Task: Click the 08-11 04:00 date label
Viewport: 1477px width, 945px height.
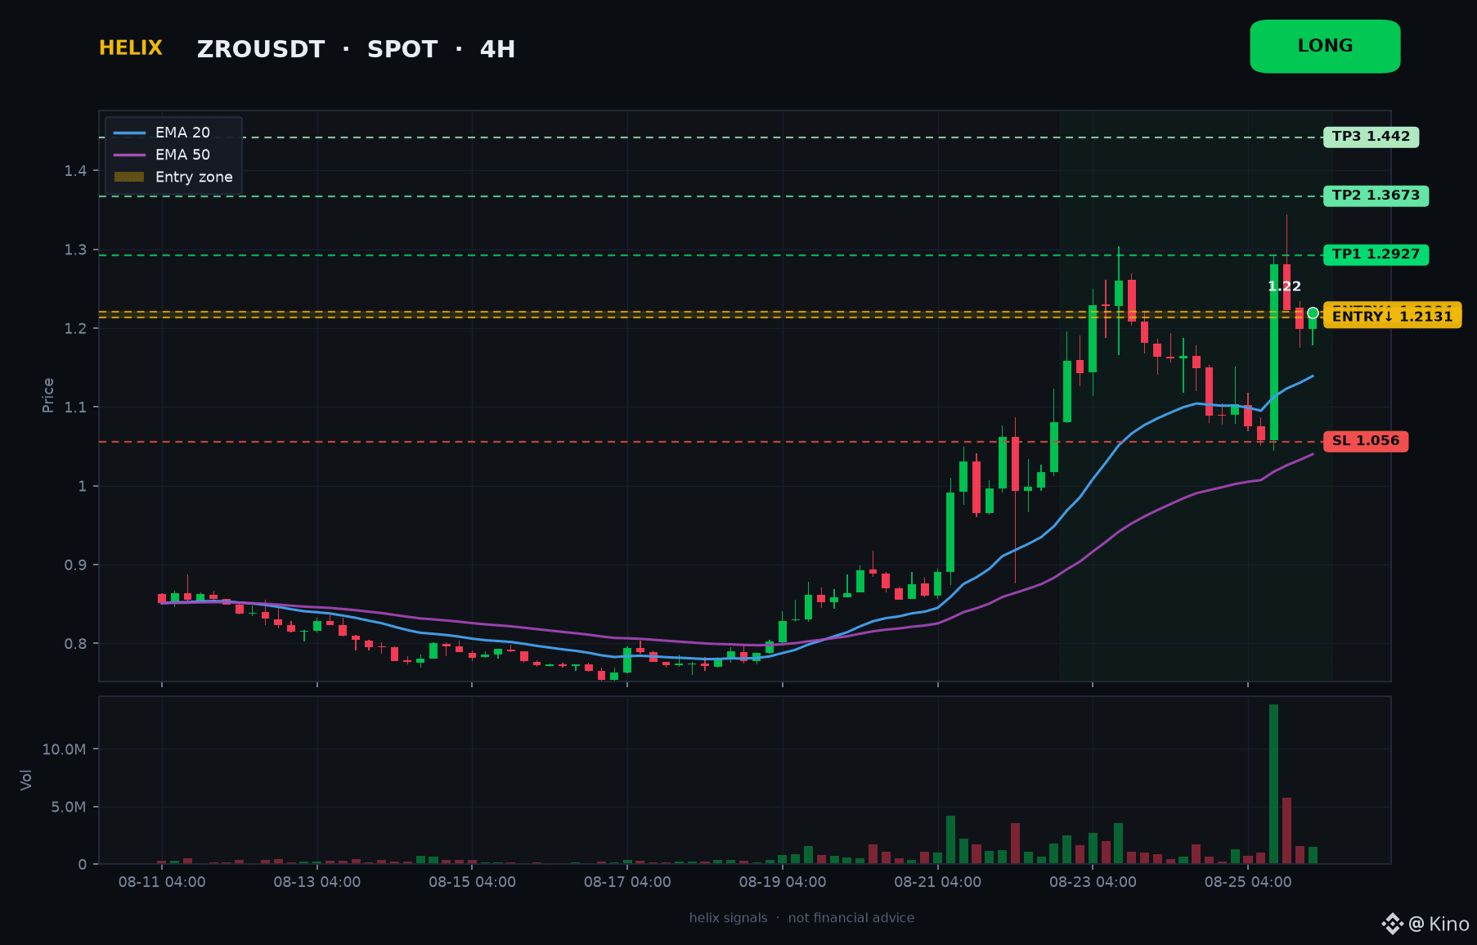Action: point(162,882)
